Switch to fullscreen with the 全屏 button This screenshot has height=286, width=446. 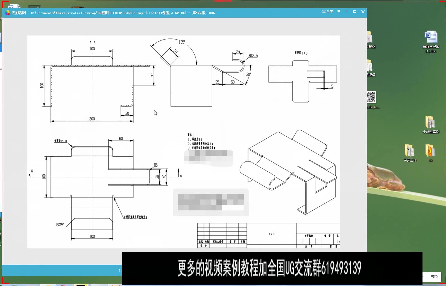point(328,11)
